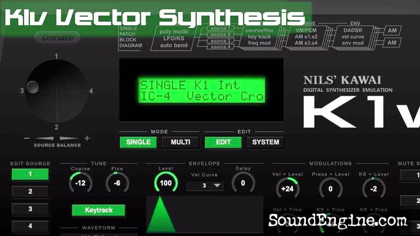This screenshot has width=420, height=236.
Task: Click the green envelope graph
Action: pyautogui.click(x=205, y=214)
